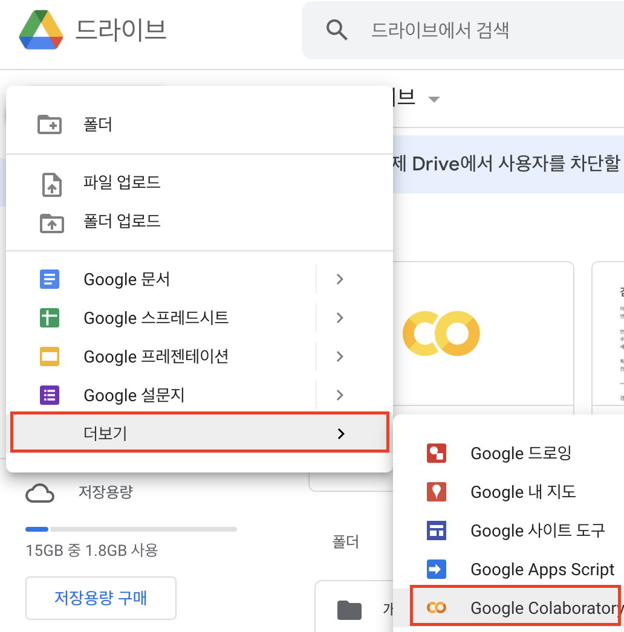The height and width of the screenshot is (632, 624).
Task: Expand the Google 스프레드시트 submenu arrow
Action: 340,318
